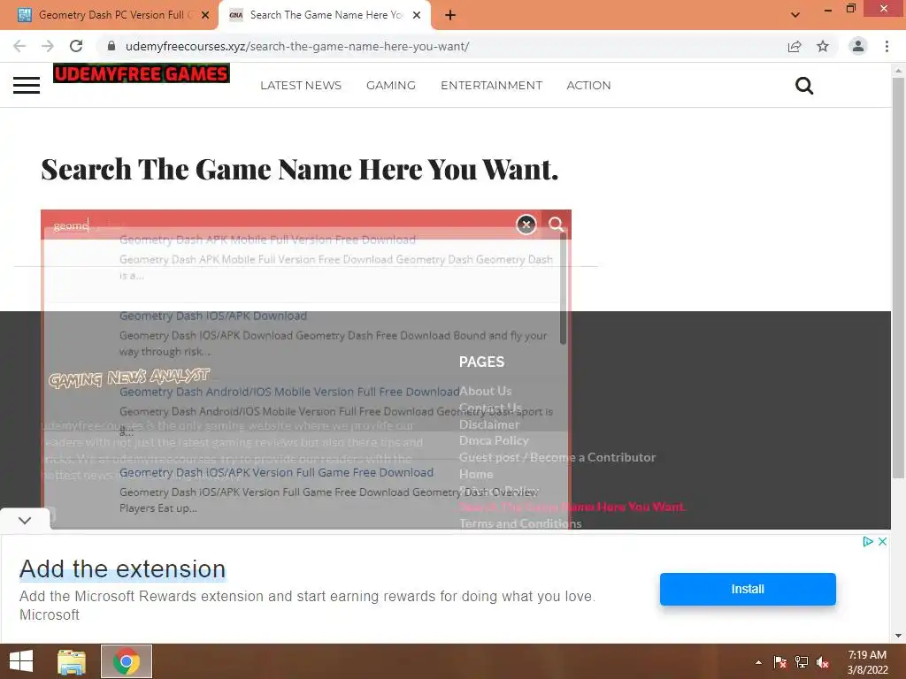Viewport: 906px width, 679px height.
Task: Open Disclaimer footer link
Action: 489,424
